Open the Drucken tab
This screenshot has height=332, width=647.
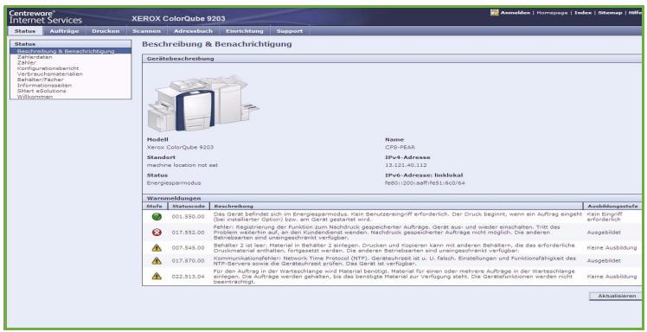pyautogui.click(x=106, y=31)
